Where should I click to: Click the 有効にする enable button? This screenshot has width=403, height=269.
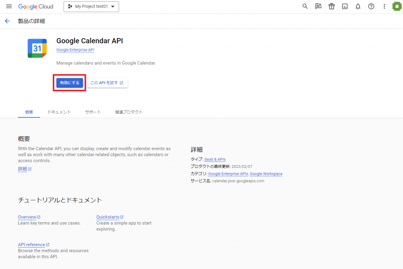pyautogui.click(x=70, y=83)
